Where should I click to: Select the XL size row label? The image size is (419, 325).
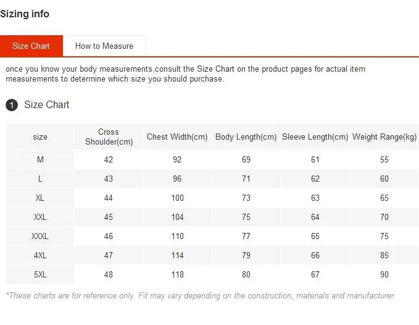click(40, 198)
